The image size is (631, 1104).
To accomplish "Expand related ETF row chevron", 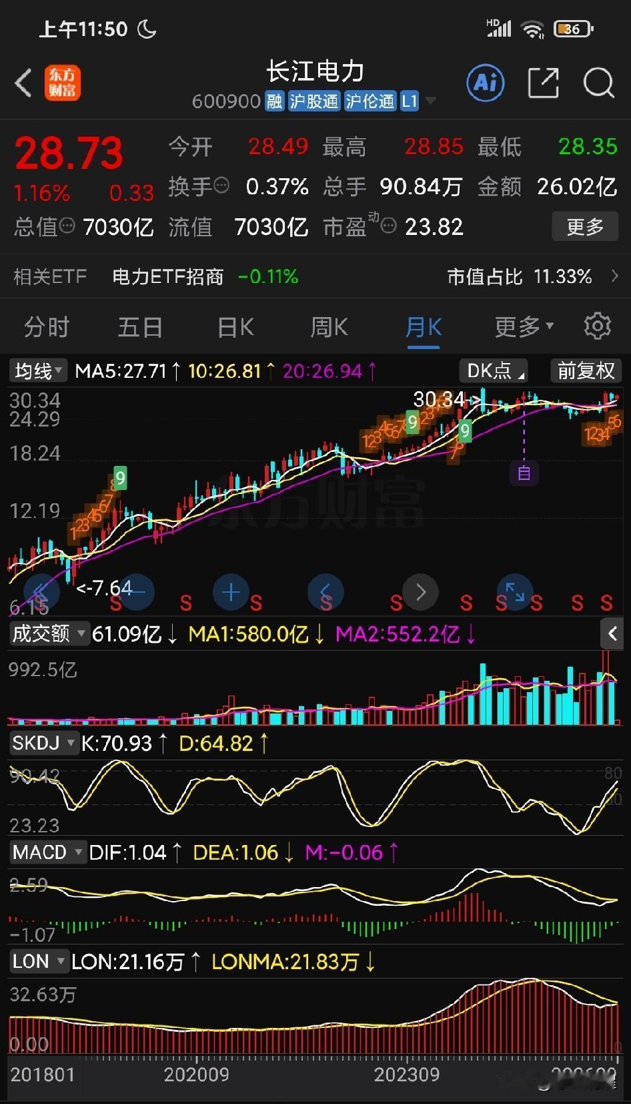I will tap(614, 276).
